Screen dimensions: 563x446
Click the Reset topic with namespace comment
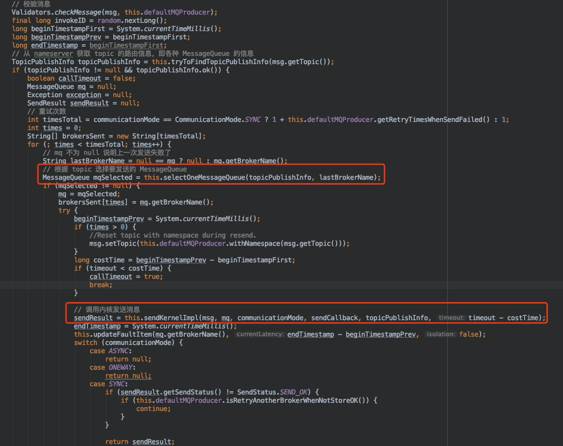tap(173, 235)
